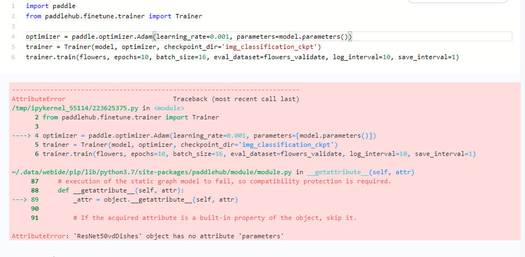Click the arrow-marked traceback line 4 with paddle.optimizer.Adam
The width and height of the screenshot is (525, 257).
(194, 135)
